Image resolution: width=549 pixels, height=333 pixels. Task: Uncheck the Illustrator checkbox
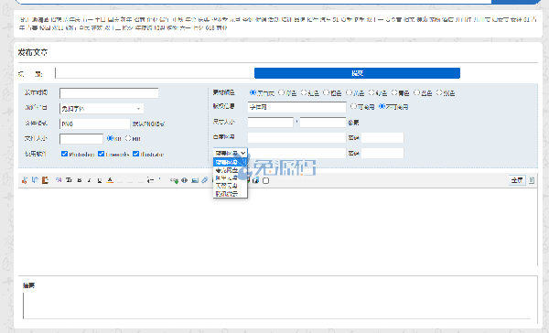135,154
